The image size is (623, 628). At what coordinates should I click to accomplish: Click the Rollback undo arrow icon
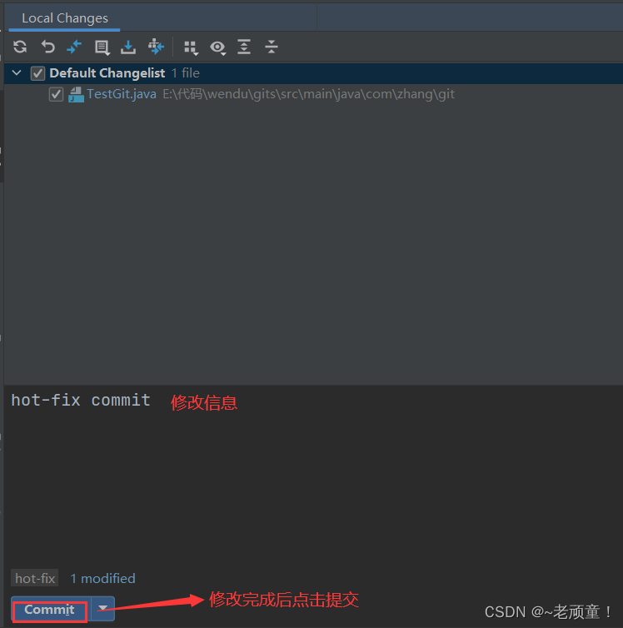pyautogui.click(x=48, y=47)
